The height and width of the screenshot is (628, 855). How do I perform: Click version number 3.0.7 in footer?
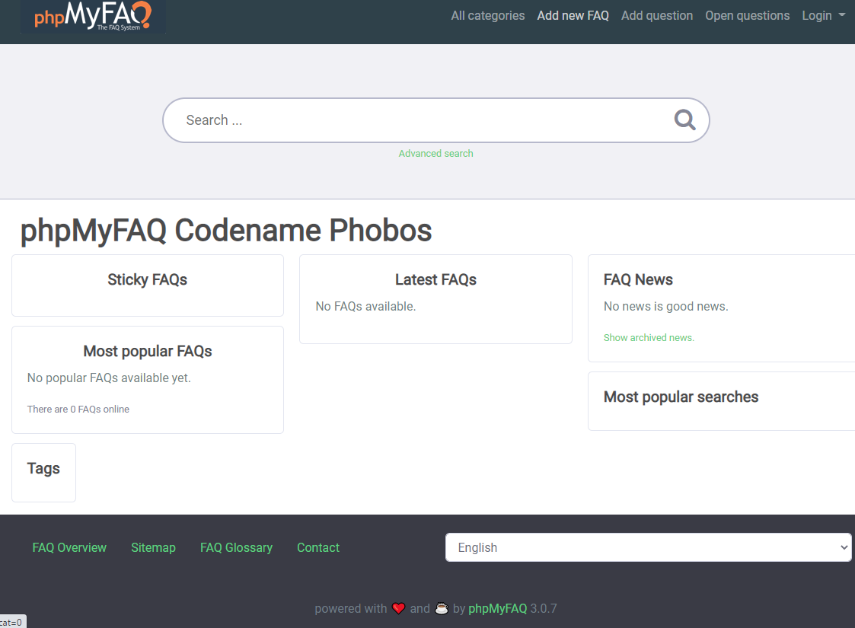544,608
